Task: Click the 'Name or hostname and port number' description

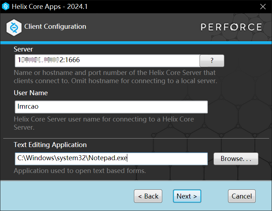Action: (x=115, y=77)
